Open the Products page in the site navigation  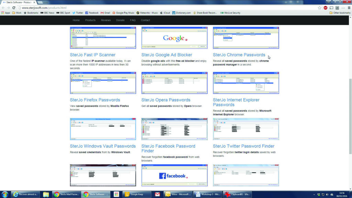(x=90, y=20)
